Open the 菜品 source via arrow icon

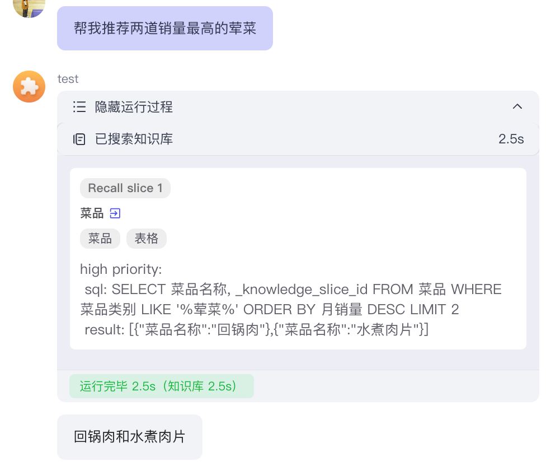click(115, 213)
